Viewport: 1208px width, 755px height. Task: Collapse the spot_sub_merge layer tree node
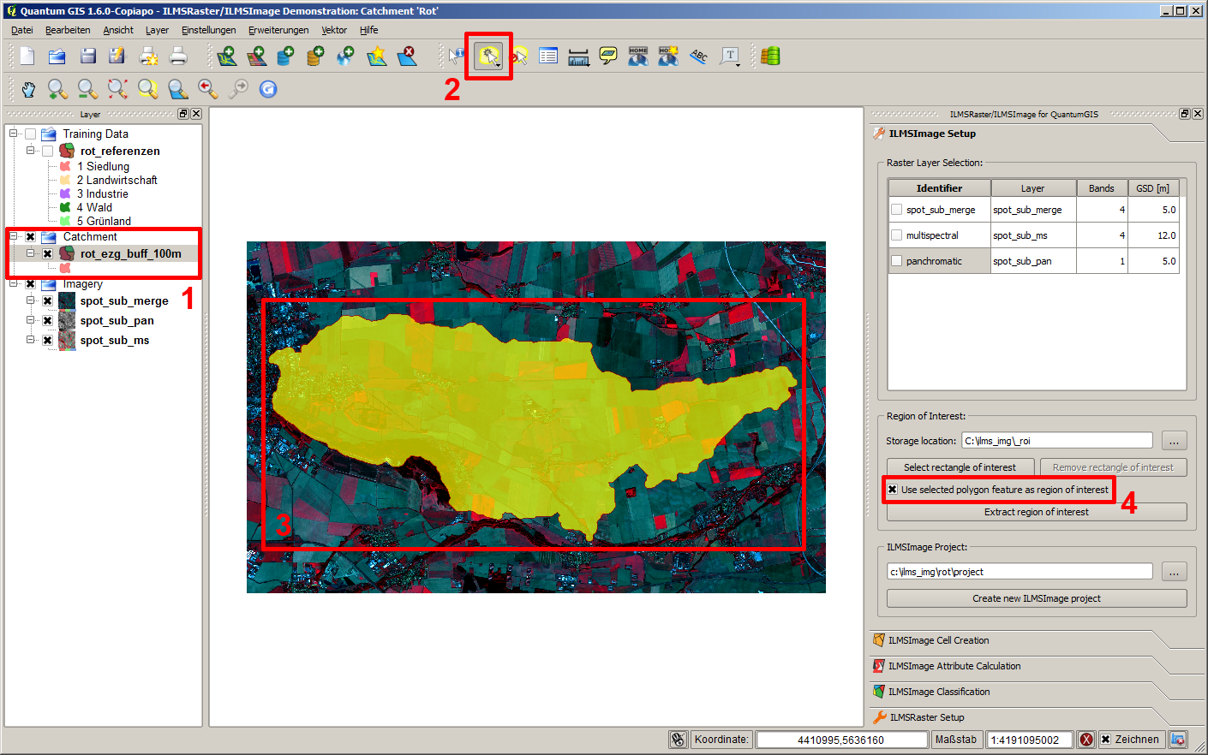pyautogui.click(x=31, y=301)
